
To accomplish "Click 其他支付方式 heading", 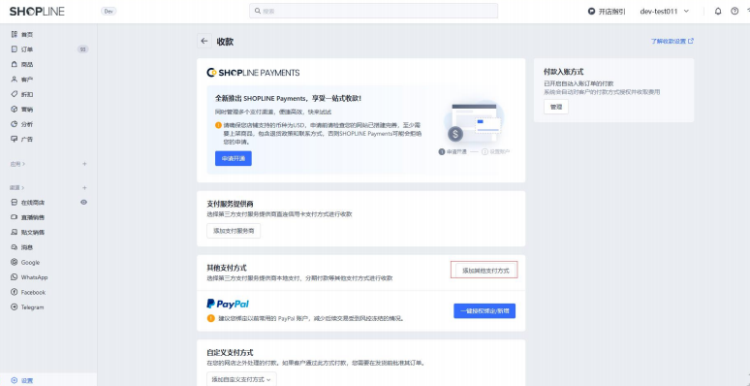I will click(x=227, y=268).
